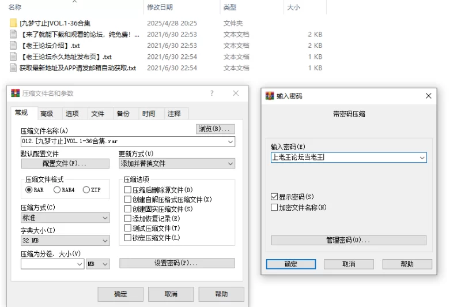Uncheck the 显示密码 checkbox
This screenshot has height=307, width=461.
pos(274,197)
